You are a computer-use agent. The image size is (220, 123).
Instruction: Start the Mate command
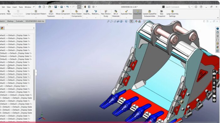coord(8,12)
